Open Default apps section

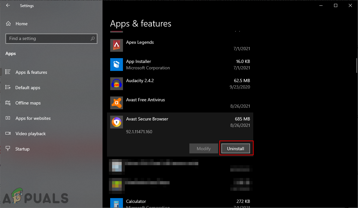(28, 88)
